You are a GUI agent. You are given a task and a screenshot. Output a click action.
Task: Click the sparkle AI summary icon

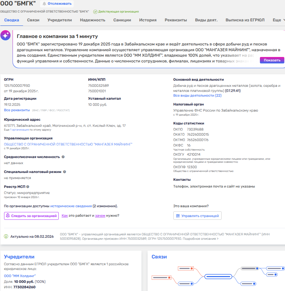(x=5, y=36)
